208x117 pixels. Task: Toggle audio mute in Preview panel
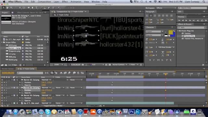198,20
